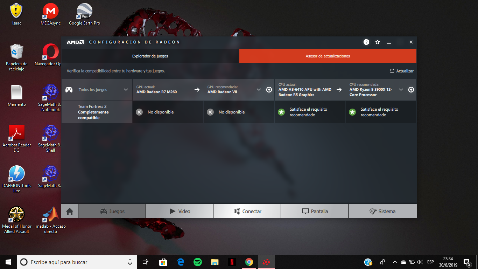The height and width of the screenshot is (269, 478).
Task: Click the Radeon Settings taskbar icon
Action: pos(266,262)
